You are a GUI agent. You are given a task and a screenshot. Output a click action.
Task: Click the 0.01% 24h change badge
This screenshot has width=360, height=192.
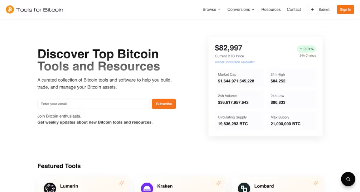click(307, 49)
